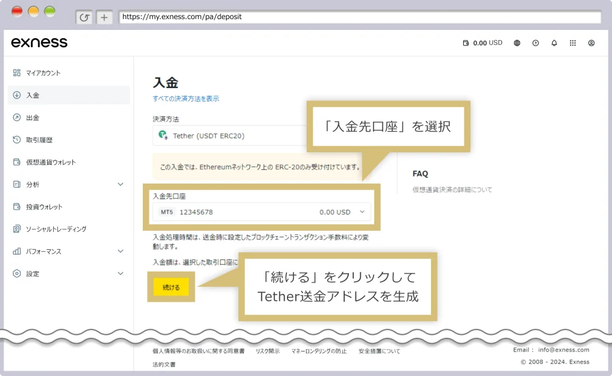Open the wallet balance 0.00 USD icon
This screenshot has height=376, width=612.
click(466, 43)
